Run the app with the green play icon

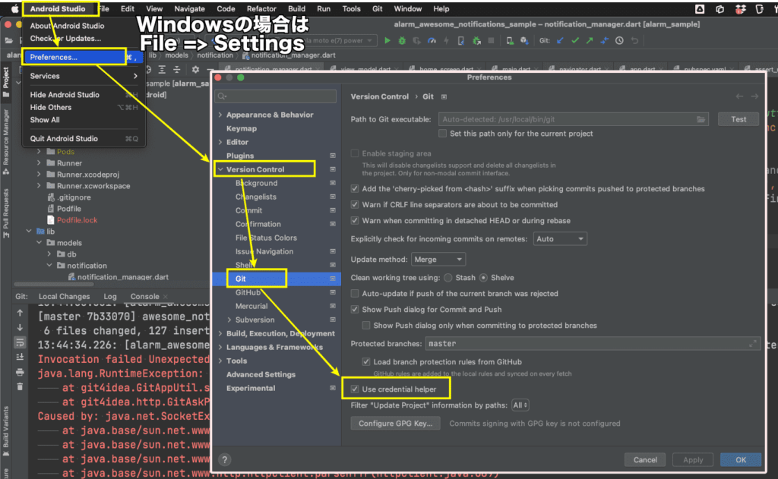[x=387, y=41]
